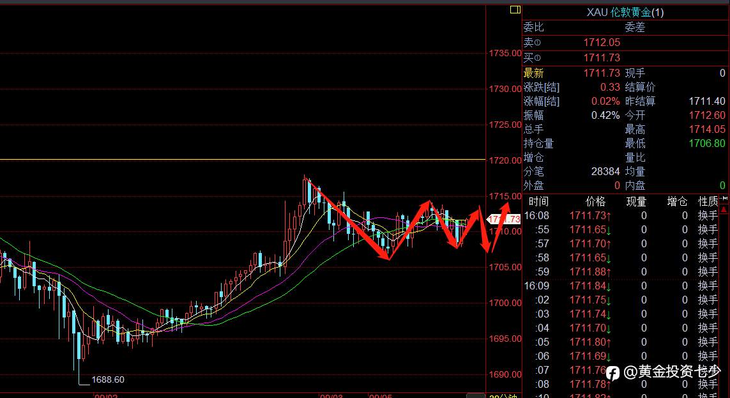The height and width of the screenshot is (398, 730).
Task: Click the 1735.00 price axis label
Action: (505, 53)
